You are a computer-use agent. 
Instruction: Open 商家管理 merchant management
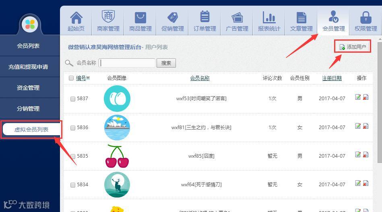tap(108, 21)
